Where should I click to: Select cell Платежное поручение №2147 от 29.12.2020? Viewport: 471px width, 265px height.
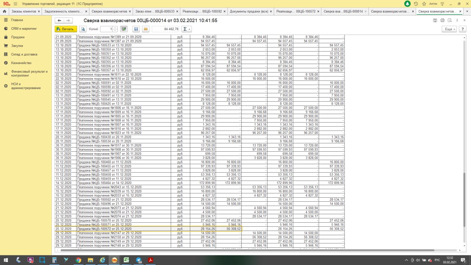pyautogui.click(x=124, y=233)
